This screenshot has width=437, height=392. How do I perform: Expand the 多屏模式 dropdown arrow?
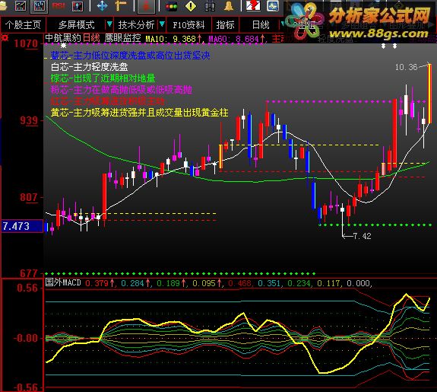click(x=109, y=24)
